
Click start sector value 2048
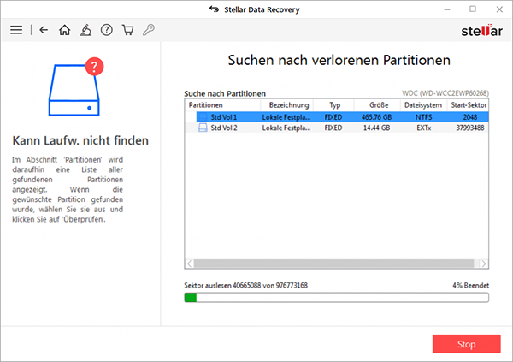470,117
